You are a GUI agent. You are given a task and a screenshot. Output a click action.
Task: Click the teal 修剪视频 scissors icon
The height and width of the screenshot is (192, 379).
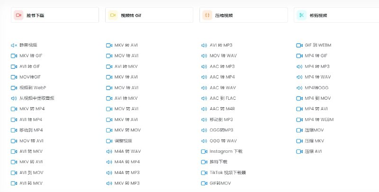[301, 15]
